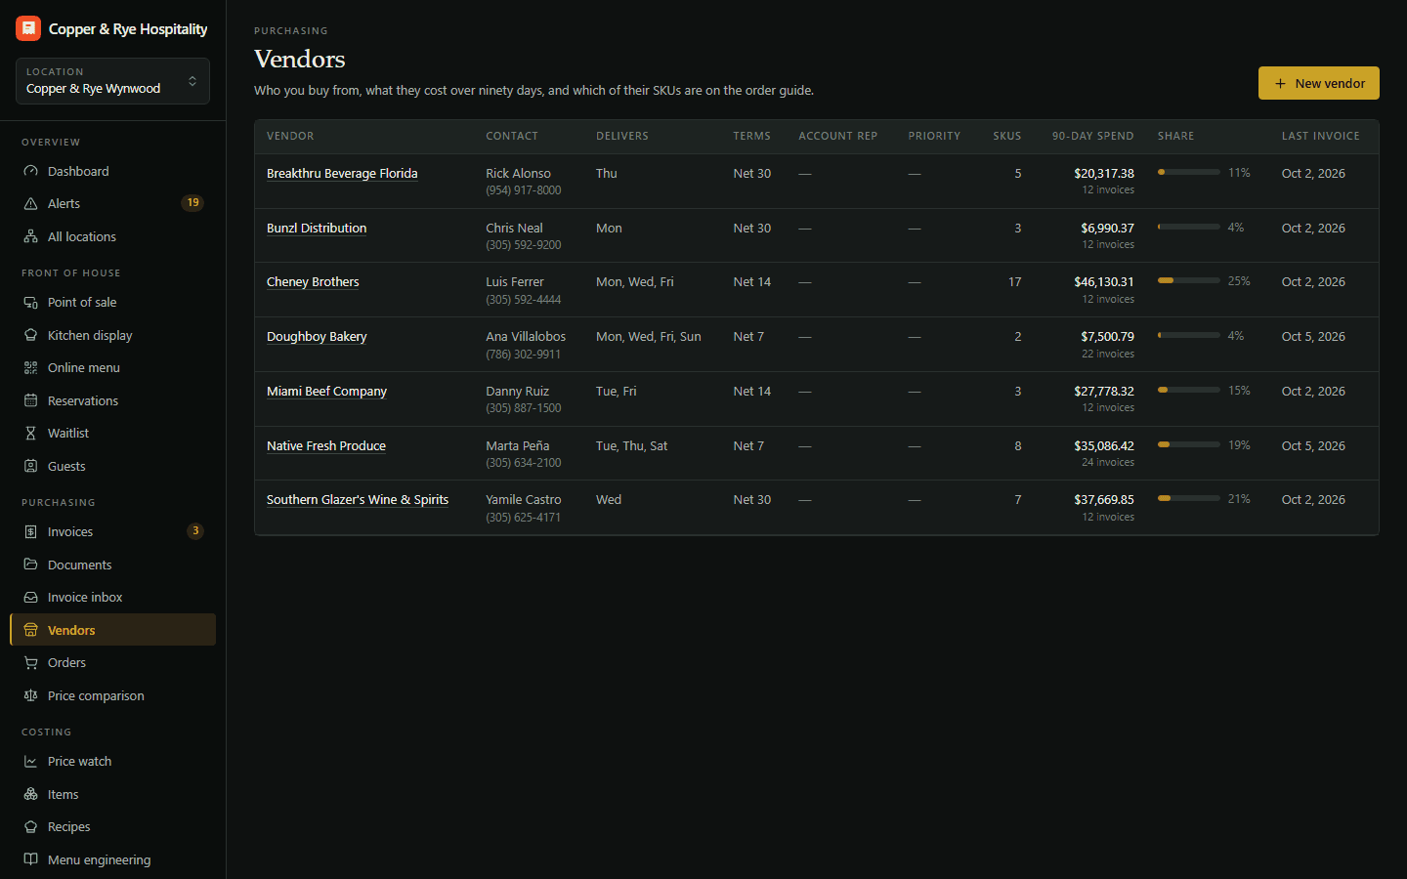Click the Invoice inbox tray icon
The height and width of the screenshot is (879, 1407).
[x=30, y=597]
